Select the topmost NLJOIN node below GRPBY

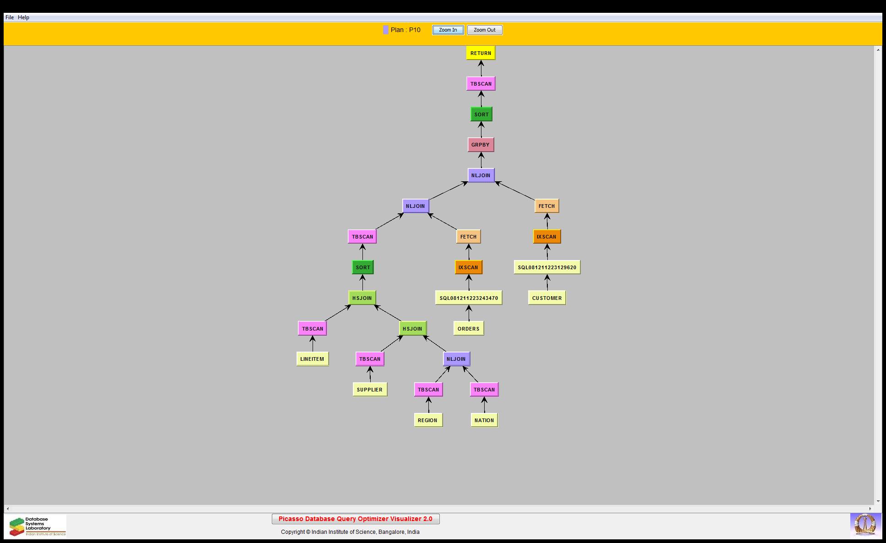481,175
